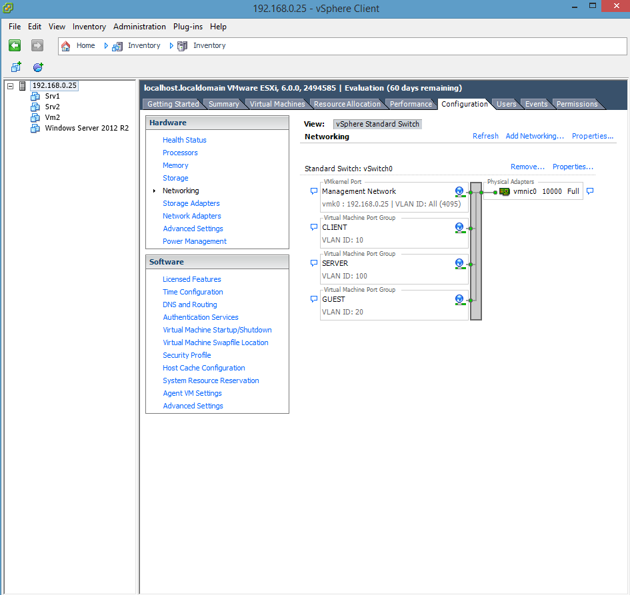
Task: Click the network globe icon on CLIENT port group
Action: pos(460,228)
